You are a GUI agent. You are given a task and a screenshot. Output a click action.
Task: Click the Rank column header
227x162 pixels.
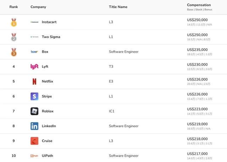[x=13, y=7]
